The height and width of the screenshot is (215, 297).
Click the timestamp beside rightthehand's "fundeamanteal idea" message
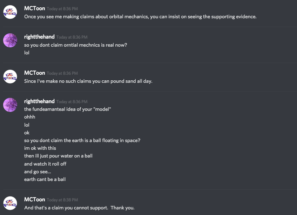point(72,102)
